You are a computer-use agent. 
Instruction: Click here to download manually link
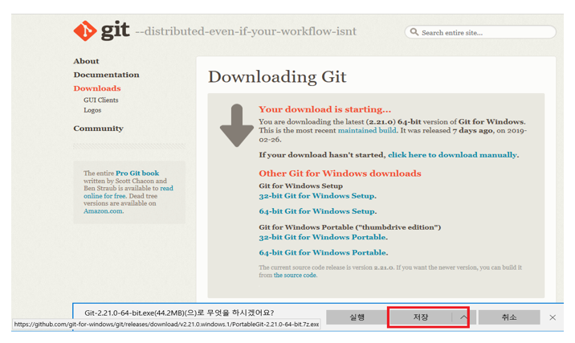click(452, 155)
